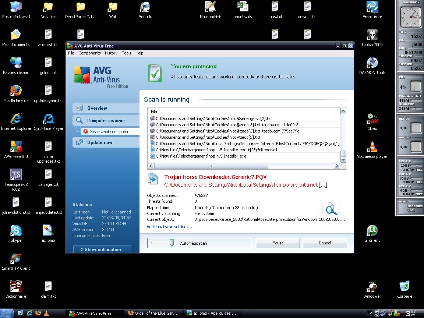Open the Components menu
The image size is (424, 318).
point(89,53)
